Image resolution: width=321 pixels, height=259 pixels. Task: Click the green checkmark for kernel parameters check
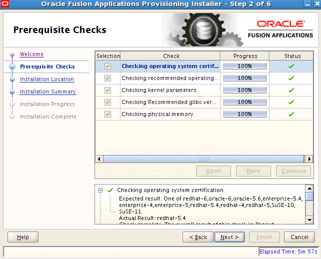click(291, 90)
